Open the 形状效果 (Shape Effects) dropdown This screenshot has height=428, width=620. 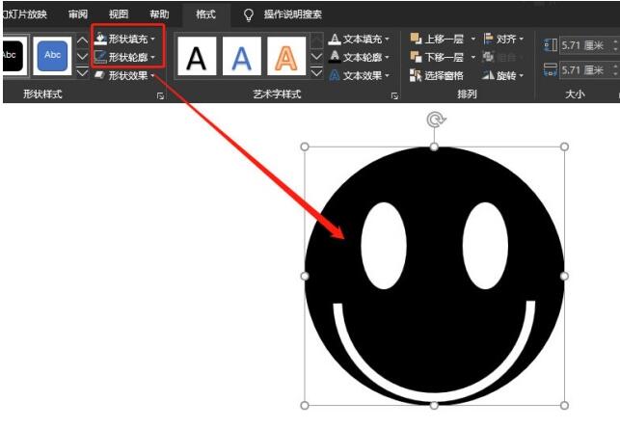(126, 75)
